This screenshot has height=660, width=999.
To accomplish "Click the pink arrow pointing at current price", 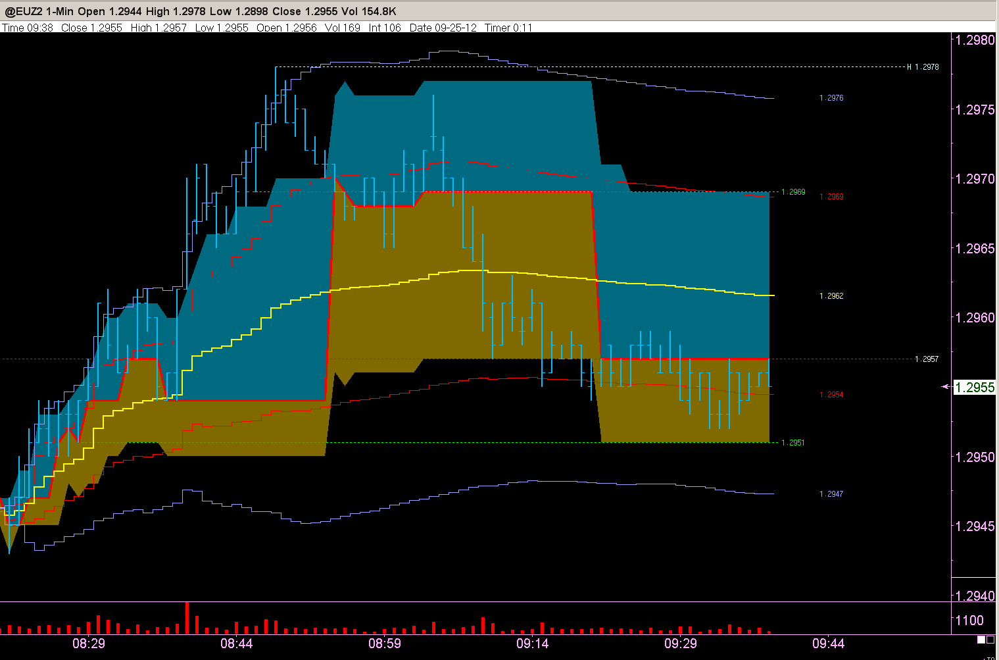I will pos(946,387).
